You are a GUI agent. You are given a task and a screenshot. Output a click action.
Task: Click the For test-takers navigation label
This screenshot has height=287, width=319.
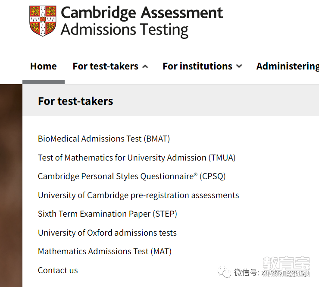pyautogui.click(x=105, y=66)
